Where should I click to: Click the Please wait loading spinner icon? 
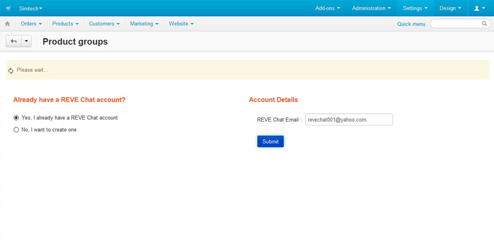11,70
